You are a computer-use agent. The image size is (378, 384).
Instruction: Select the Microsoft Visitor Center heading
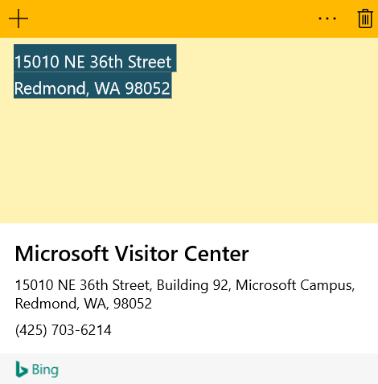tap(132, 254)
